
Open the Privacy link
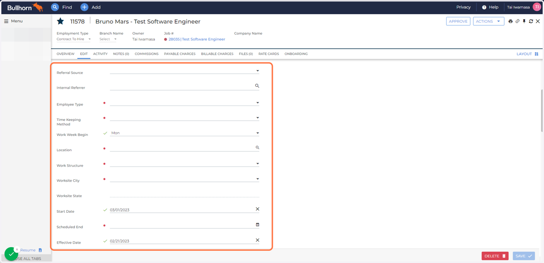tap(463, 7)
